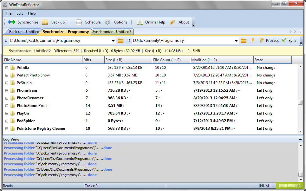Click the Sync button label
306x191 pixels.
pyautogui.click(x=292, y=40)
